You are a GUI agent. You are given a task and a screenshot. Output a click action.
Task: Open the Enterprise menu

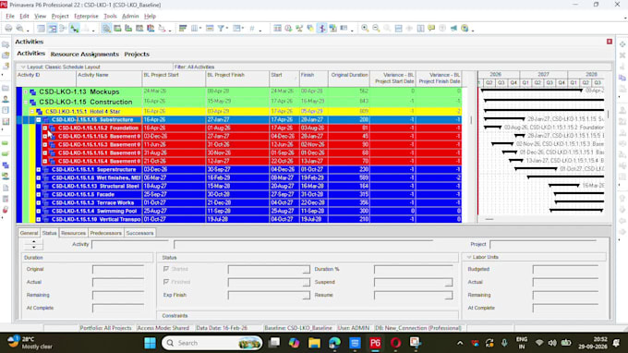(x=86, y=16)
